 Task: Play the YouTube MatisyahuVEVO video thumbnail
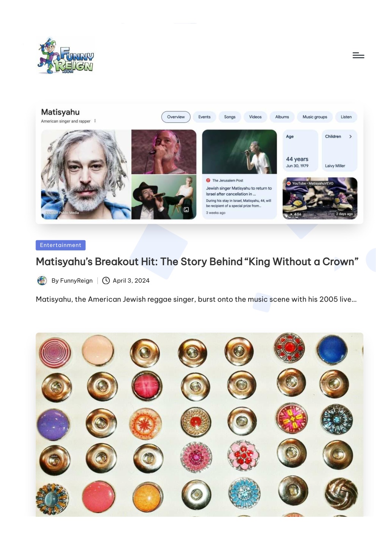pyautogui.click(x=320, y=198)
